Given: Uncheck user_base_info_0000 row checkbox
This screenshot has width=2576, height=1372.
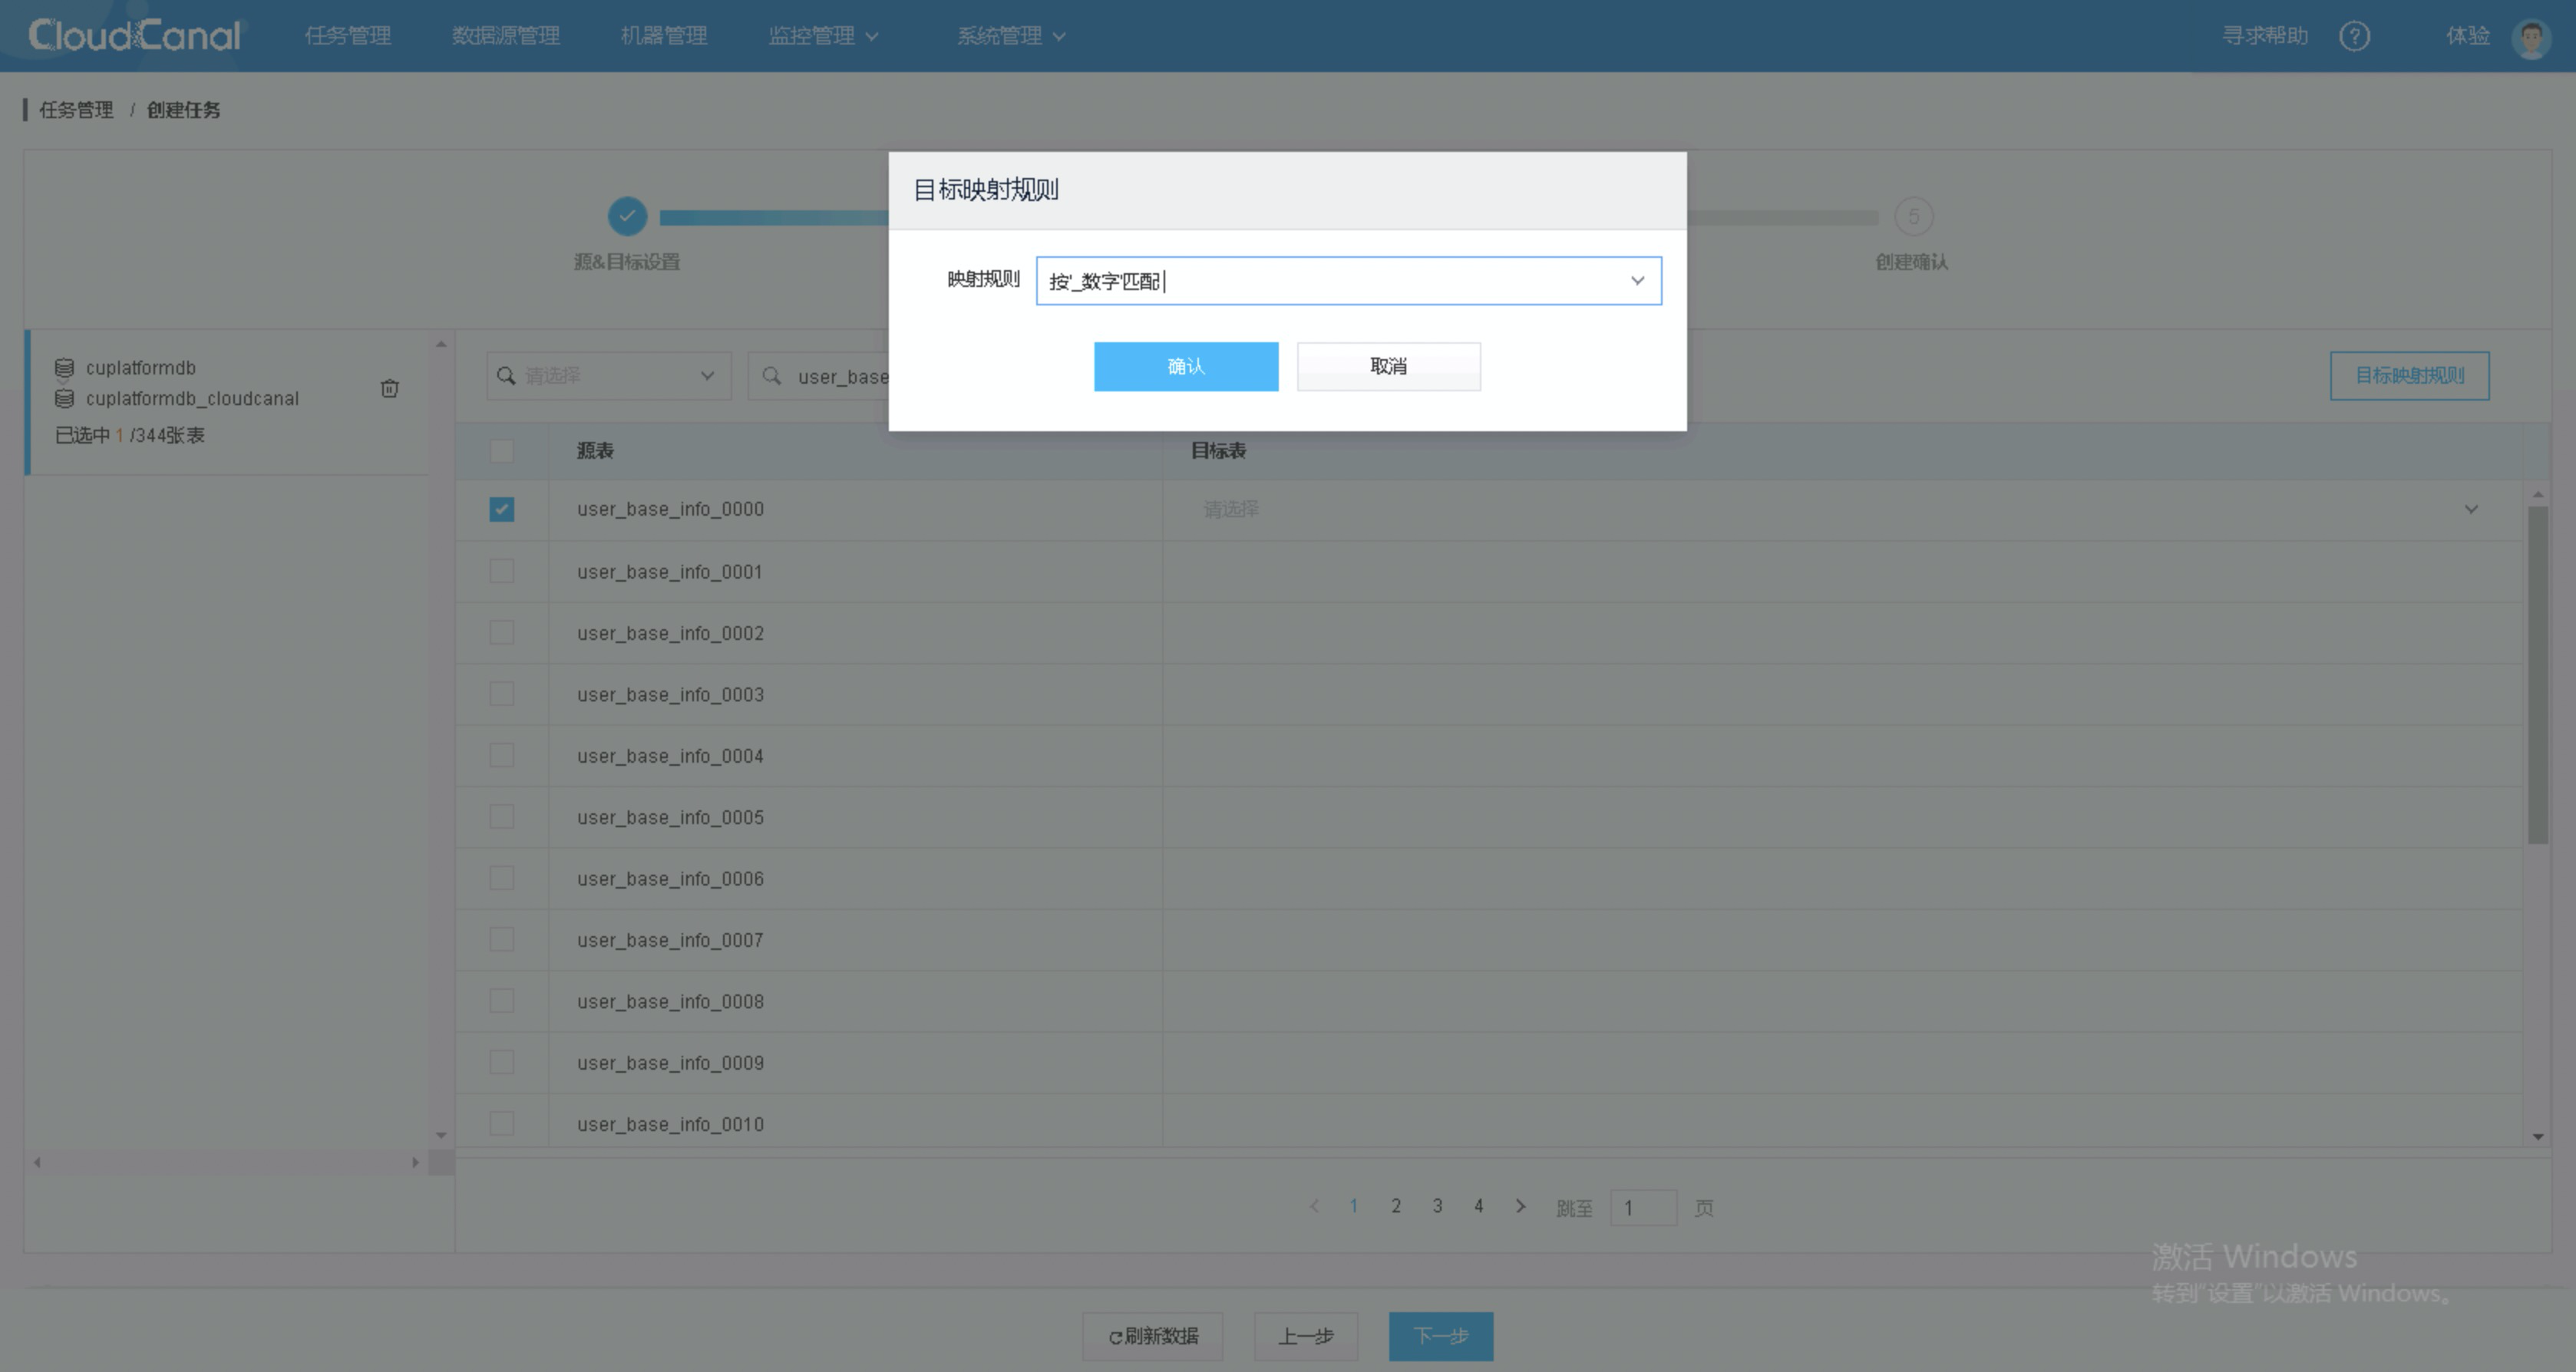Looking at the screenshot, I should click(502, 509).
